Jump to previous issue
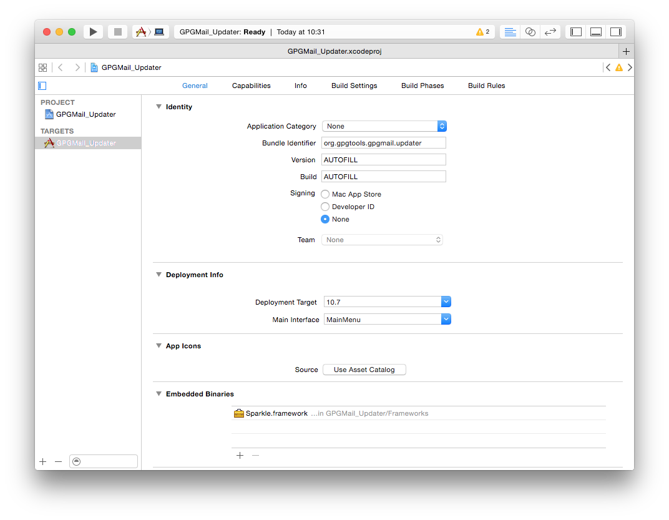 608,67
